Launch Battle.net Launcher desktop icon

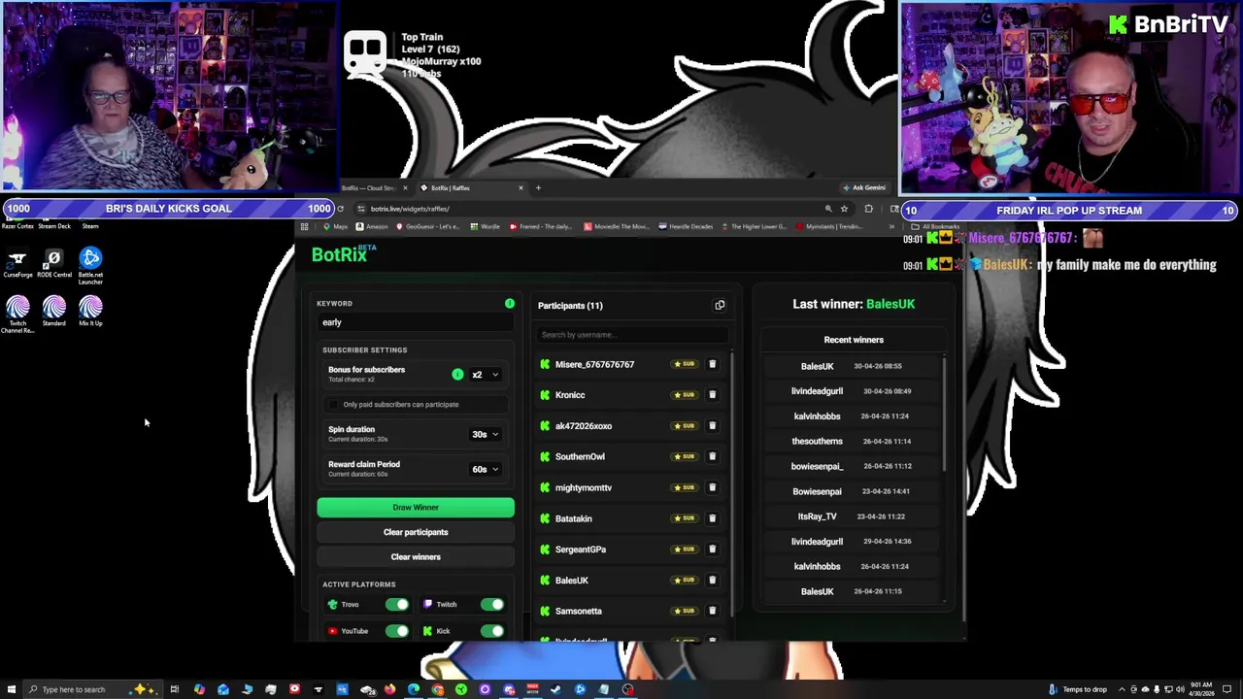90,265
